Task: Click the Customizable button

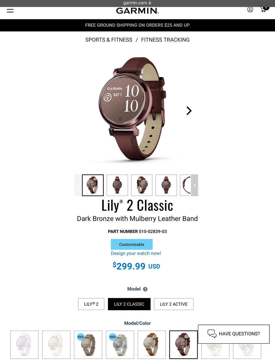Action: (x=132, y=244)
